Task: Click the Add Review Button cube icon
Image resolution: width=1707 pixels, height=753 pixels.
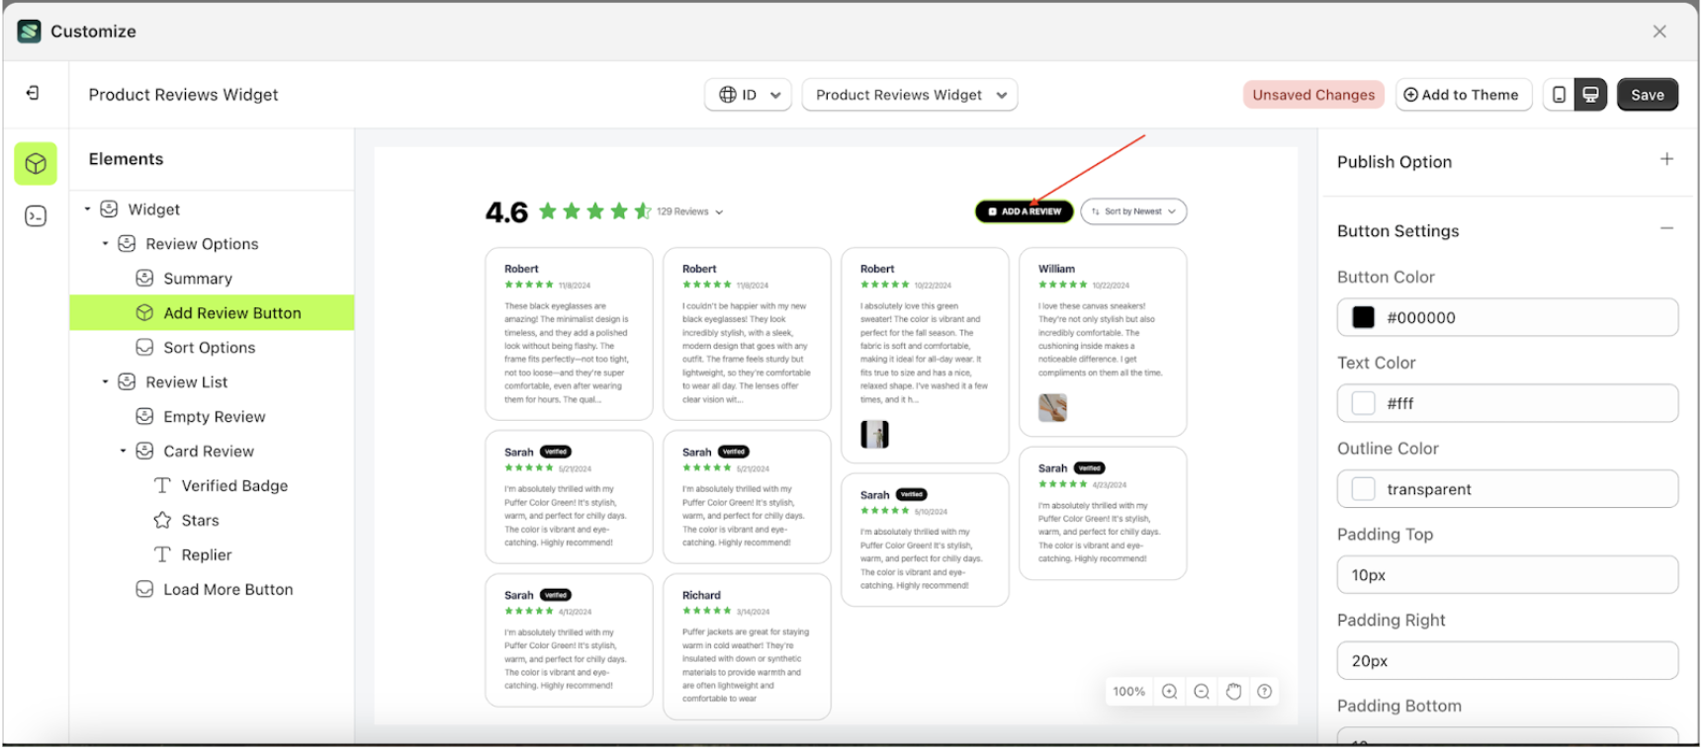Action: 144,313
